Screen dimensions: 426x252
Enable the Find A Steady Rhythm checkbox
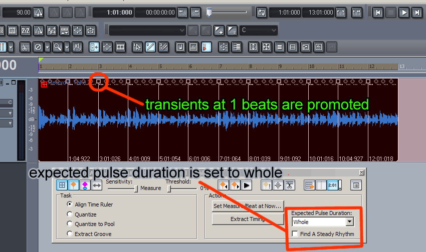point(296,234)
